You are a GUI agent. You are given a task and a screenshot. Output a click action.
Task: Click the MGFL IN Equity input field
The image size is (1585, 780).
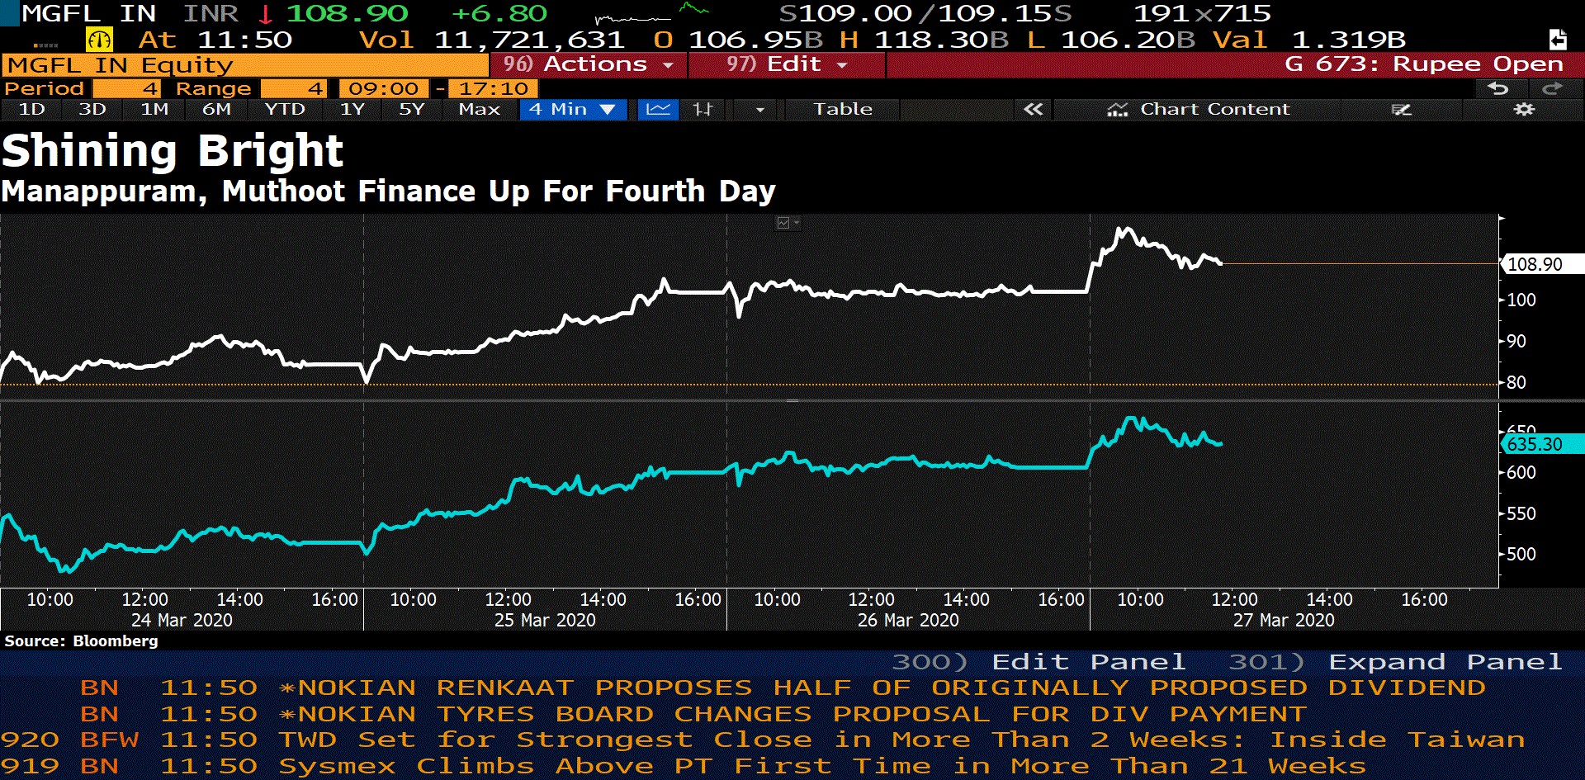click(245, 65)
